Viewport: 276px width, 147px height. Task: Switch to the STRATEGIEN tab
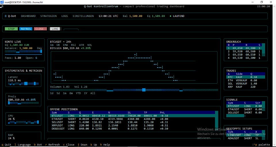tap(48, 16)
